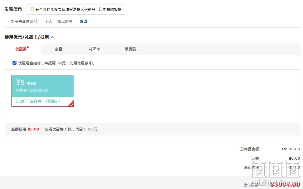Click the info icon beside 电子普通发票
303x189 pixels.
(36, 21)
